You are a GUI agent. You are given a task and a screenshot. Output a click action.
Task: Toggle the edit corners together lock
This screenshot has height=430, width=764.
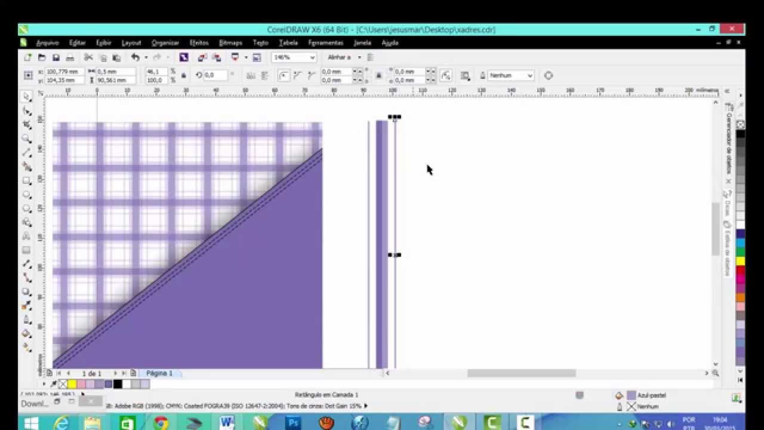click(x=378, y=75)
